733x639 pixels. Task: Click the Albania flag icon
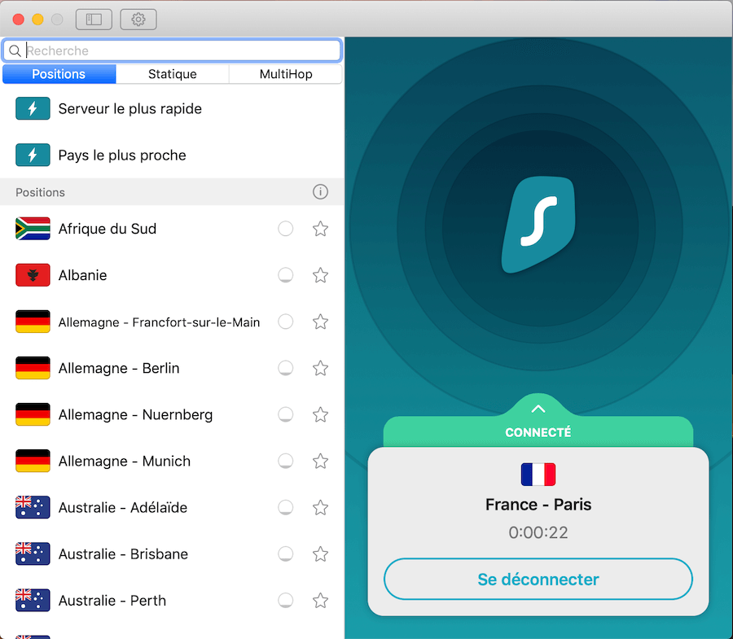click(x=33, y=275)
